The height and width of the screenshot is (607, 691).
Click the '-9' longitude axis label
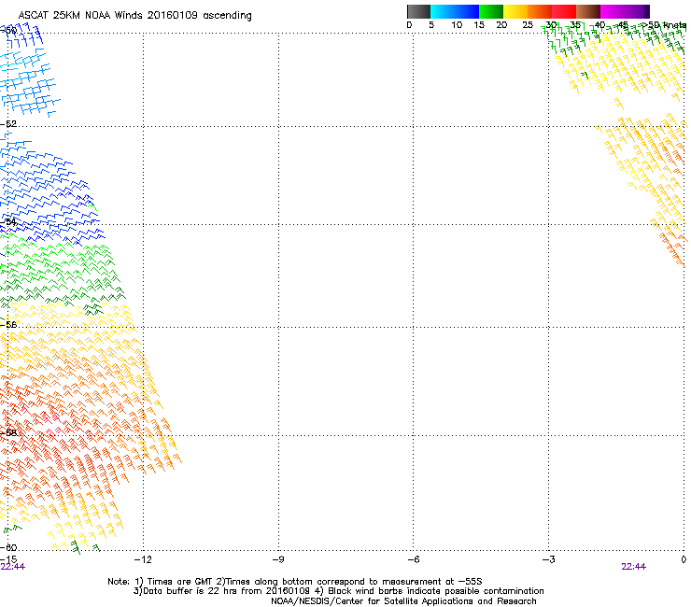click(x=277, y=559)
